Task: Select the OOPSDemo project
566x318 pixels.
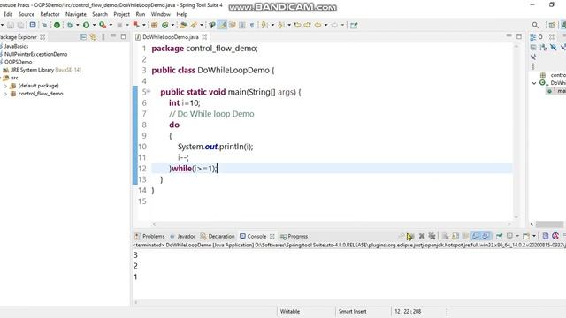Action: 18,62
